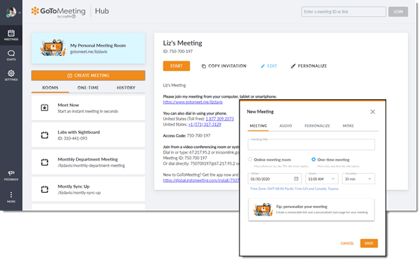Click the Personal Meeting Room illustration

(x=53, y=47)
